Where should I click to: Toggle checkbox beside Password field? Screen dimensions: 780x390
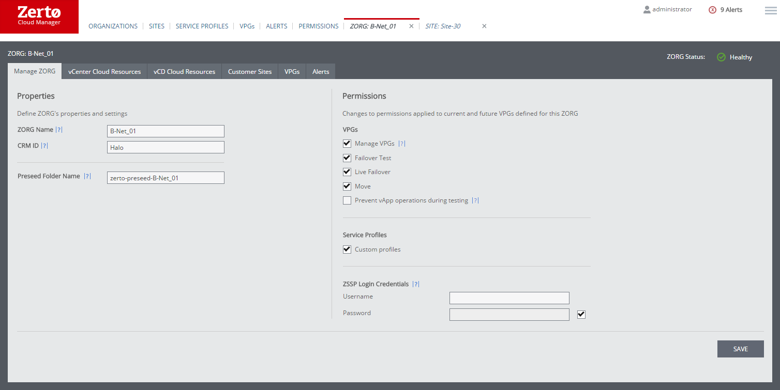(x=581, y=314)
